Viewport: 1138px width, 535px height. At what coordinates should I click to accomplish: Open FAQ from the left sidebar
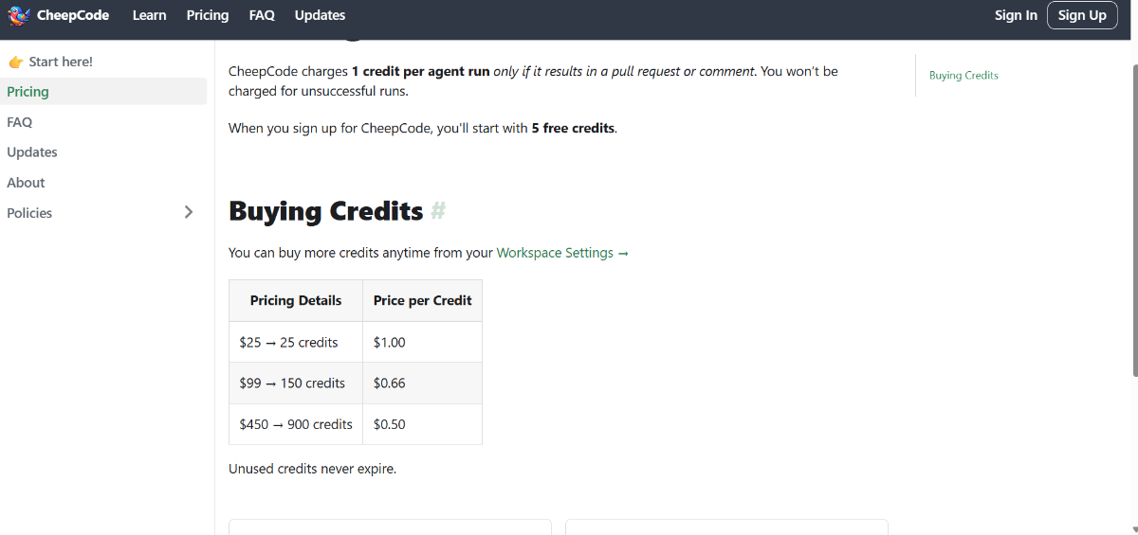(20, 122)
